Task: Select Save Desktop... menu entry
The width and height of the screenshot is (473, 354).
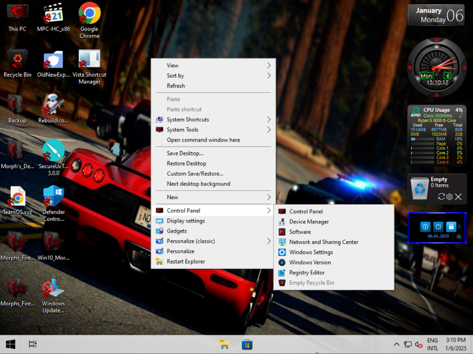Action: [x=213, y=153]
